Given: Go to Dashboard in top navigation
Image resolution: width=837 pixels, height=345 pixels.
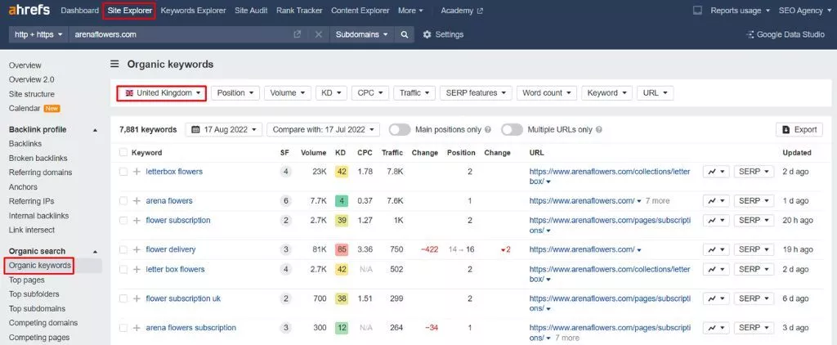Looking at the screenshot, I should [79, 10].
